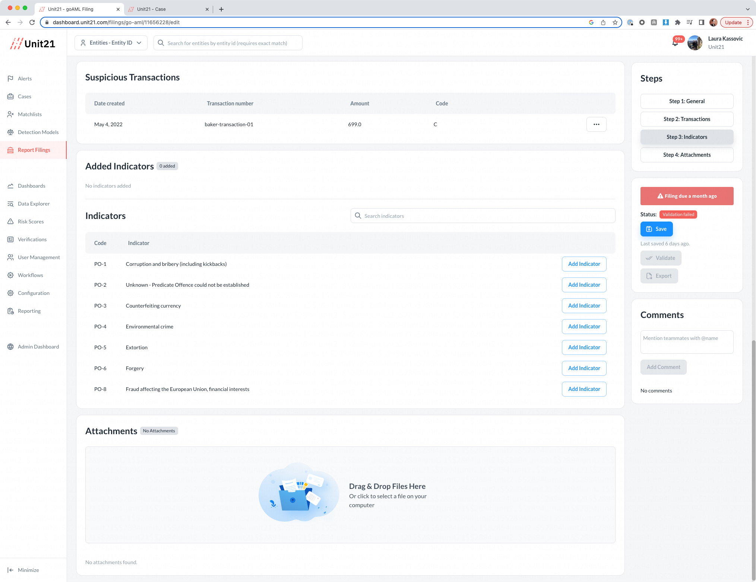The height and width of the screenshot is (582, 756).
Task: Open Workflows from the sidebar icon
Action: pyautogui.click(x=10, y=275)
